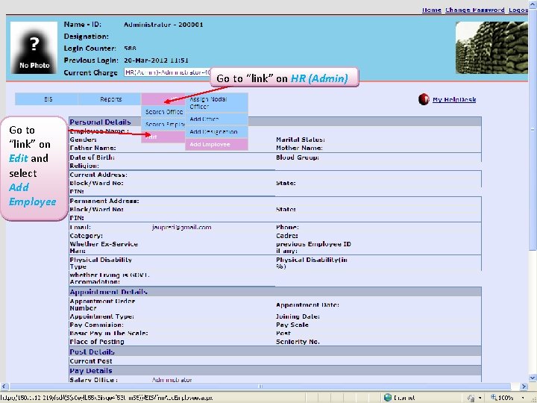Click the Date of Birth label
The width and height of the screenshot is (537, 403).
pyautogui.click(x=92, y=157)
